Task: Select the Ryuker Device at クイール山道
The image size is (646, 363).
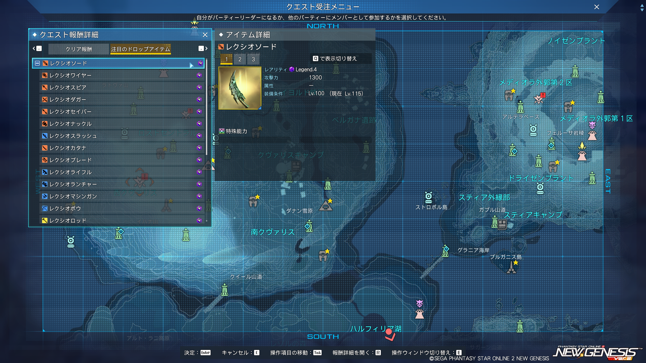Action: [225, 289]
